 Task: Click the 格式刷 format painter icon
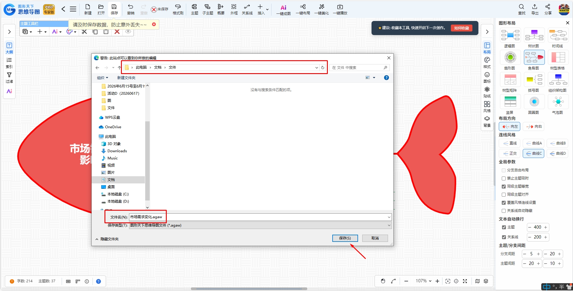[x=178, y=9]
